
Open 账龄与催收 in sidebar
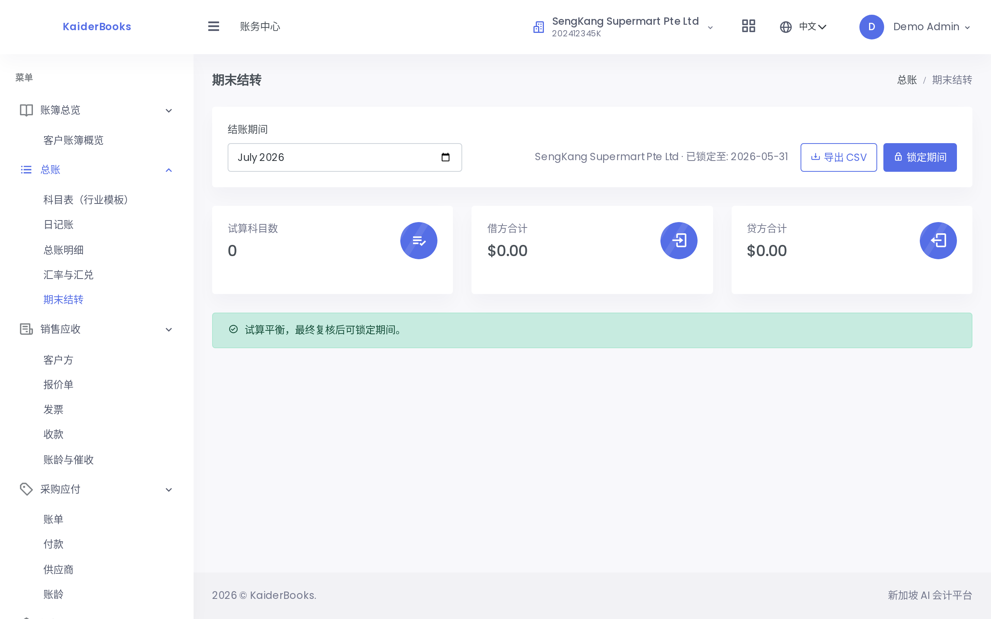click(x=69, y=460)
